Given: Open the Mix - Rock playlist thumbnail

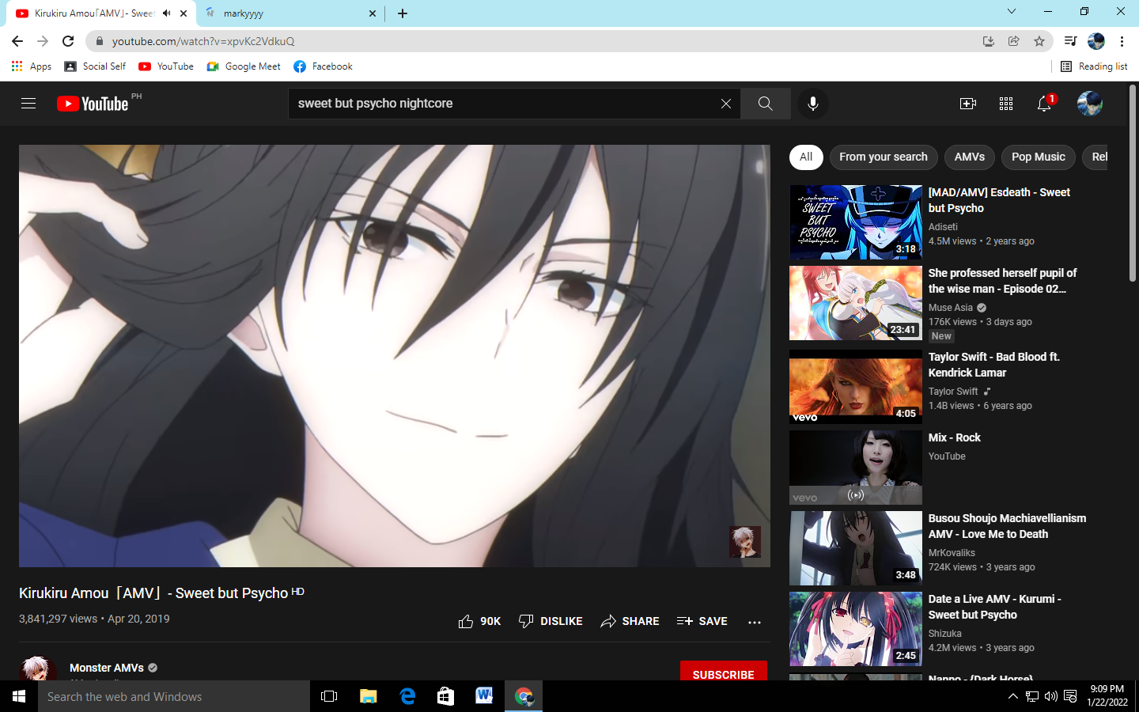Looking at the screenshot, I should coord(856,468).
